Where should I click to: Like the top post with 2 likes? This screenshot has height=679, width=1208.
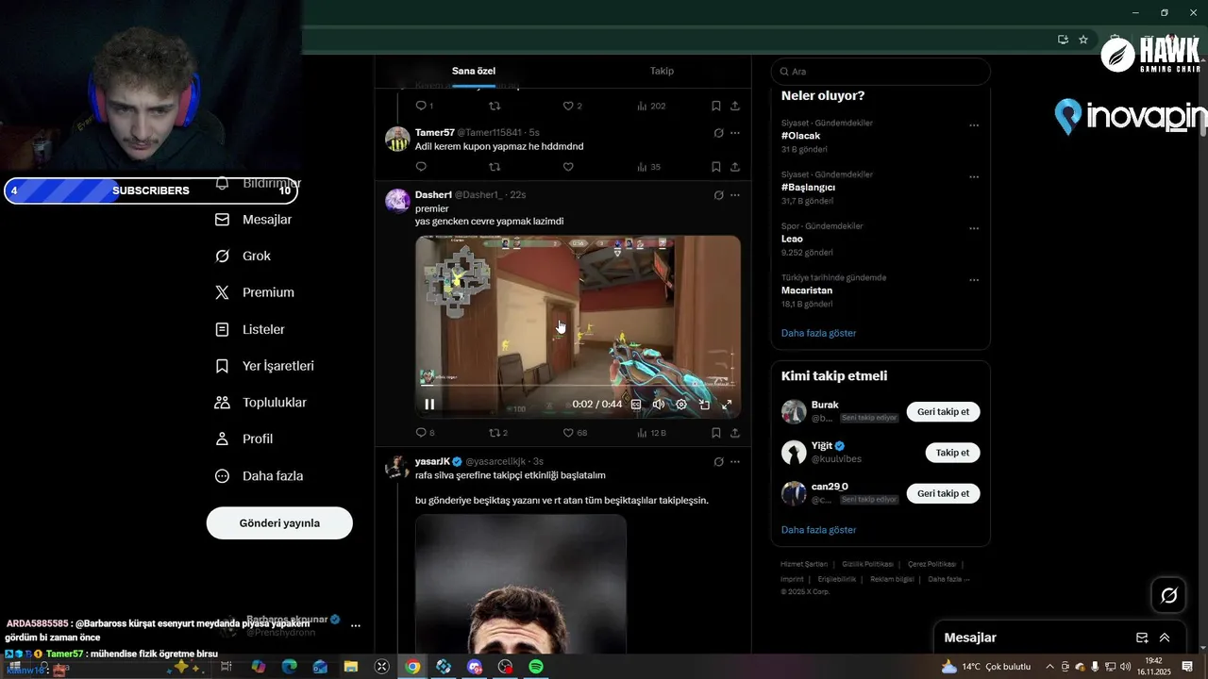(x=572, y=106)
